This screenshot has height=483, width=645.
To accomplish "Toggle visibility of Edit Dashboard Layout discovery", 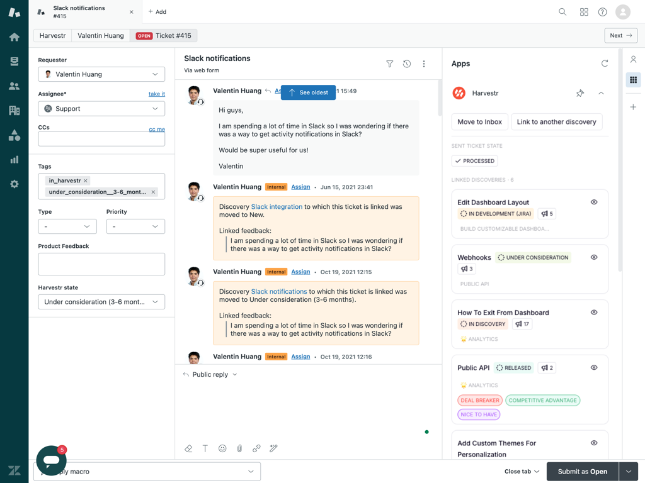I will click(594, 203).
